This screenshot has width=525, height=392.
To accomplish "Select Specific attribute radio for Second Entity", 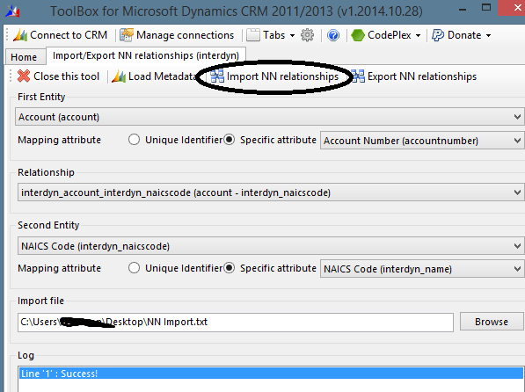I will pos(229,268).
